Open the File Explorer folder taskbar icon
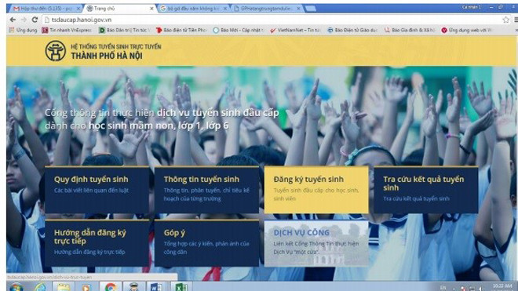 coord(64,287)
